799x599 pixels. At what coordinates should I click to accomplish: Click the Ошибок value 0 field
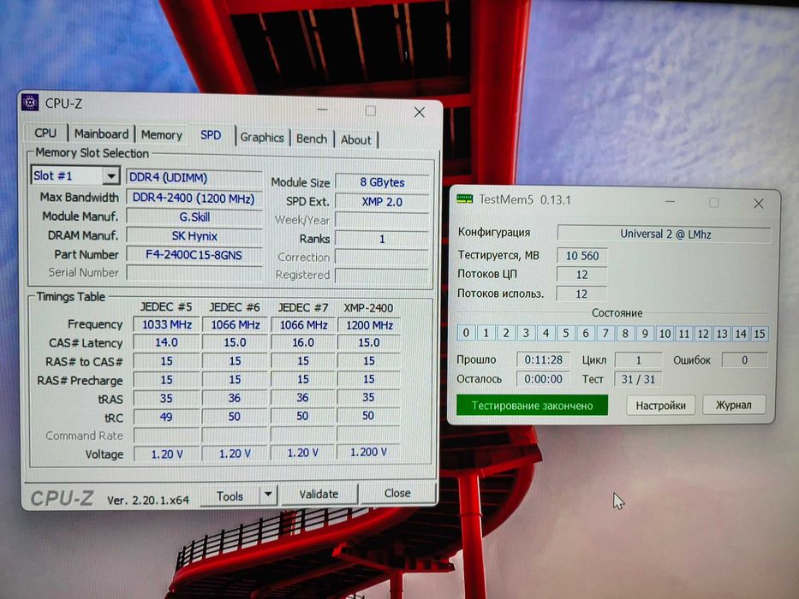[x=744, y=360]
